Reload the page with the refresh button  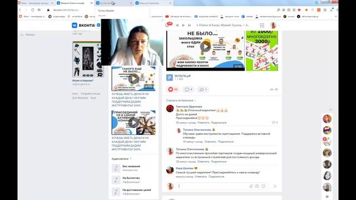[x=33, y=10]
